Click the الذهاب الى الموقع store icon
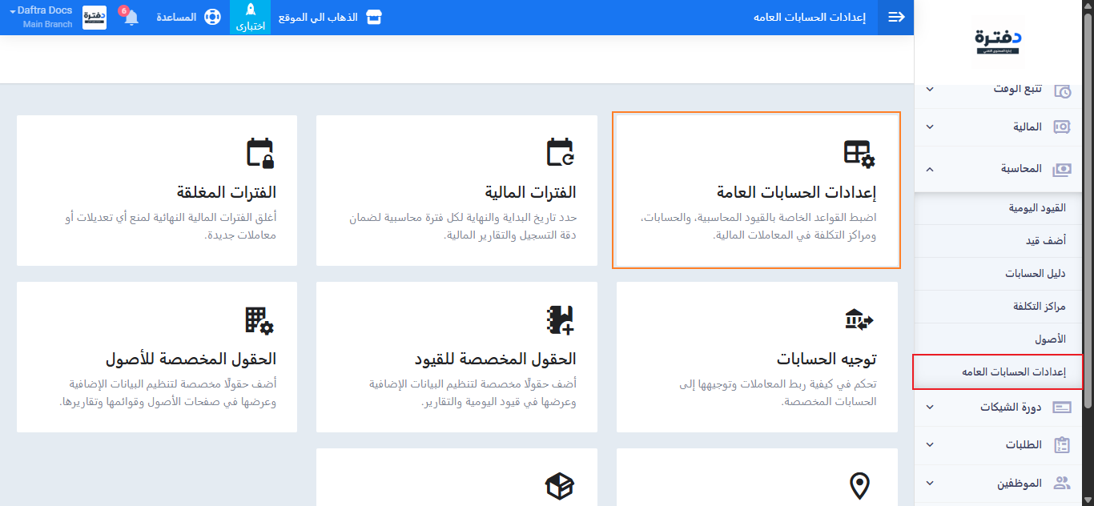Viewport: 1094px width, 506px height. 373,18
